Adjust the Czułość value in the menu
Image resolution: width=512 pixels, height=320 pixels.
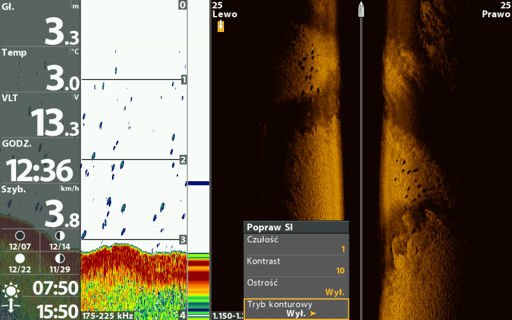pyautogui.click(x=296, y=244)
